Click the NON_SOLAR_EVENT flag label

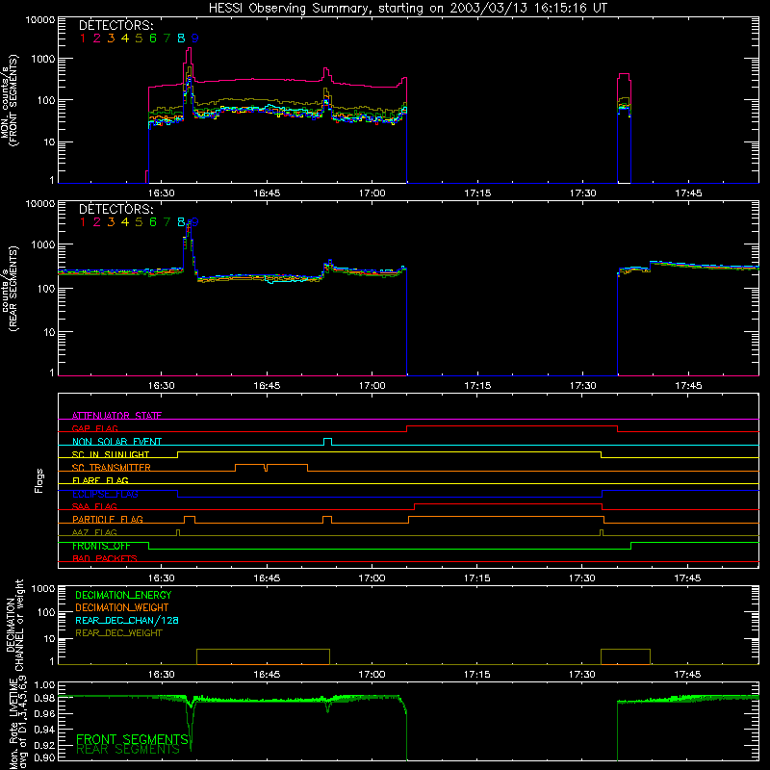pos(116,442)
